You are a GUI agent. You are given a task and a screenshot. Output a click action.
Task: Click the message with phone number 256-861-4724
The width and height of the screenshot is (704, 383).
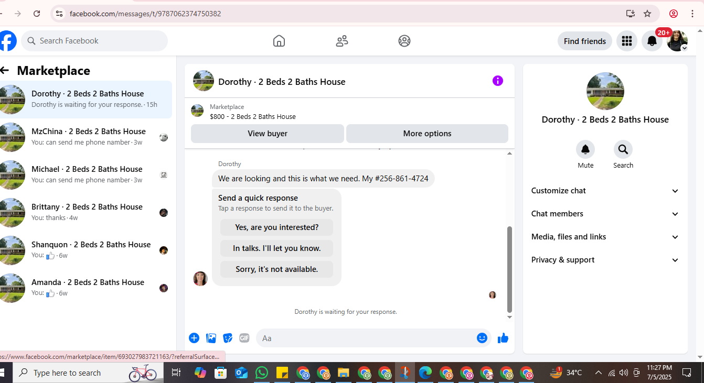[323, 179]
